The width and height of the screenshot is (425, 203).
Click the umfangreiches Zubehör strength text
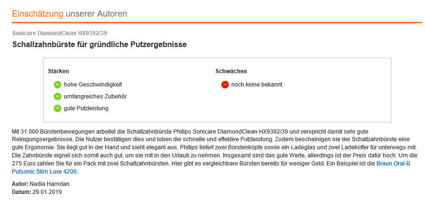95,97
